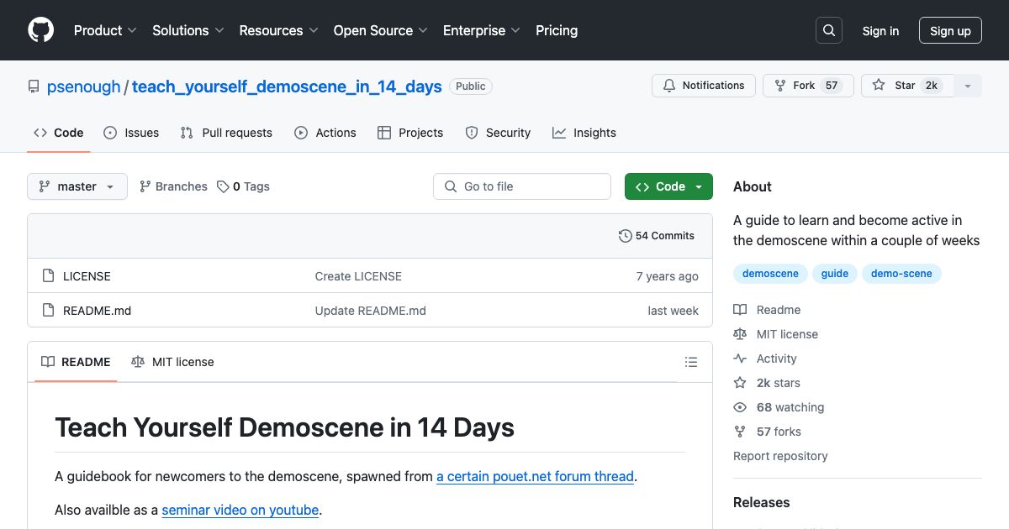Viewport: 1009px width, 529px height.
Task: Open the pouet.net forum thread link
Action: click(535, 476)
